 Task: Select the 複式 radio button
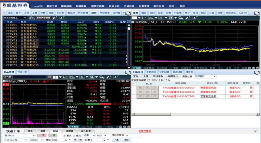tap(74, 136)
